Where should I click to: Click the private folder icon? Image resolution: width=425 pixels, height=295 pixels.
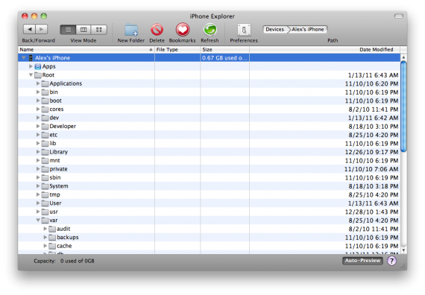click(x=45, y=169)
